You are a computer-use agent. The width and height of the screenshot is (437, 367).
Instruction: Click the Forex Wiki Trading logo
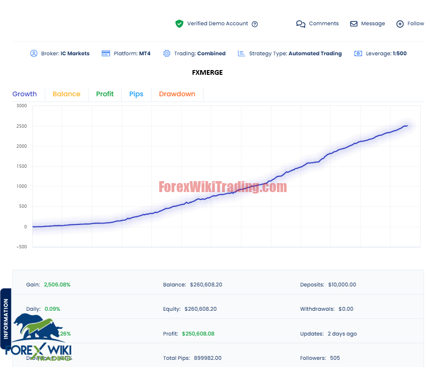coord(39,337)
